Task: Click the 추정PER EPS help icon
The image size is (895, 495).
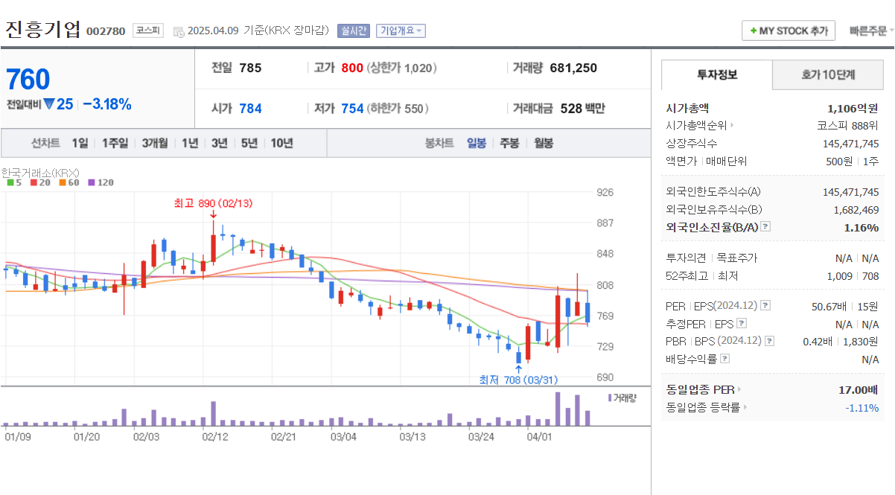Action: [x=742, y=323]
